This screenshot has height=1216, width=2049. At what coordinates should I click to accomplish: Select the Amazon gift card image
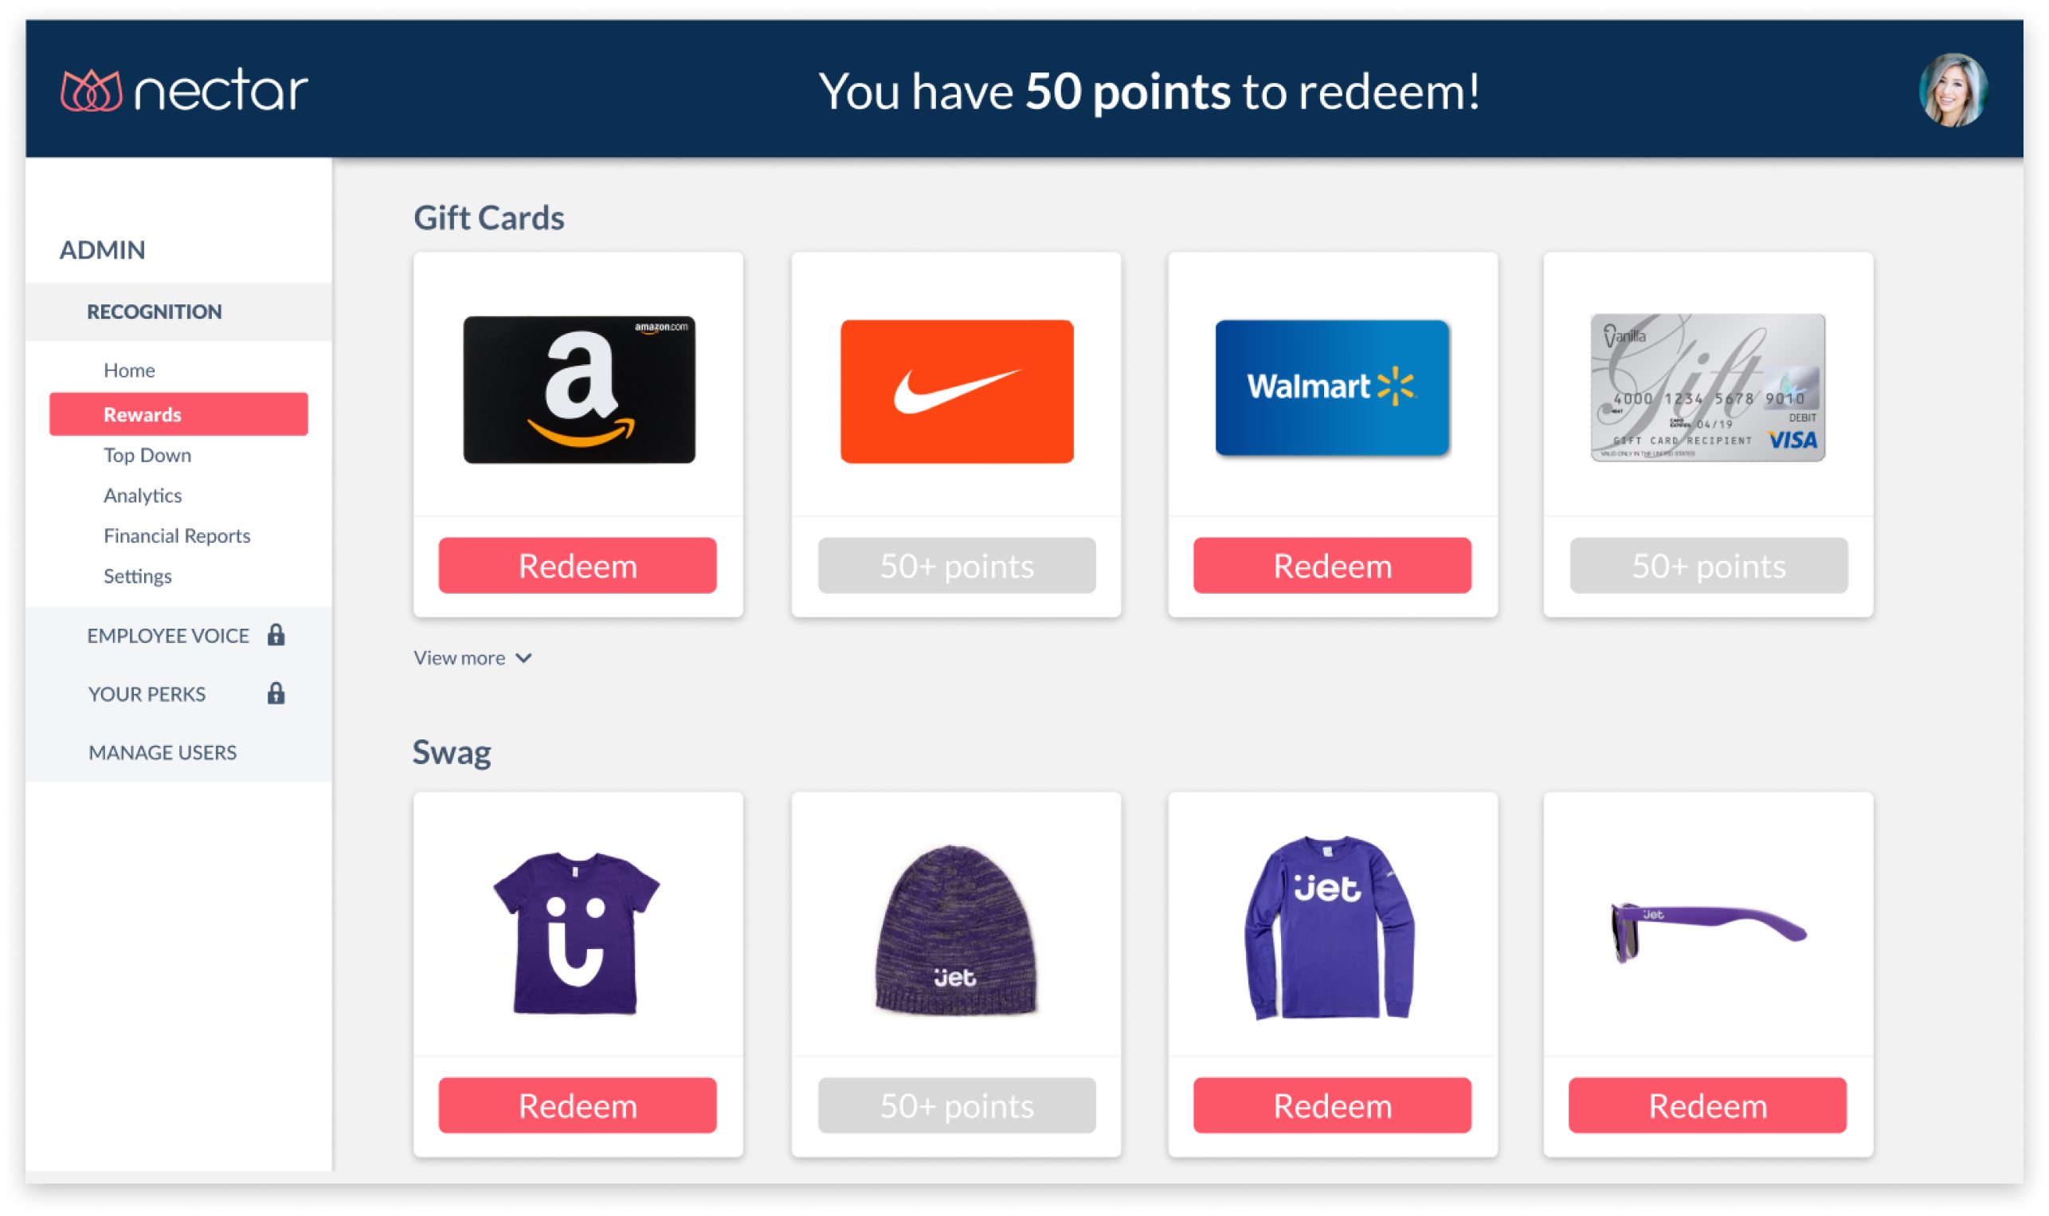[579, 389]
